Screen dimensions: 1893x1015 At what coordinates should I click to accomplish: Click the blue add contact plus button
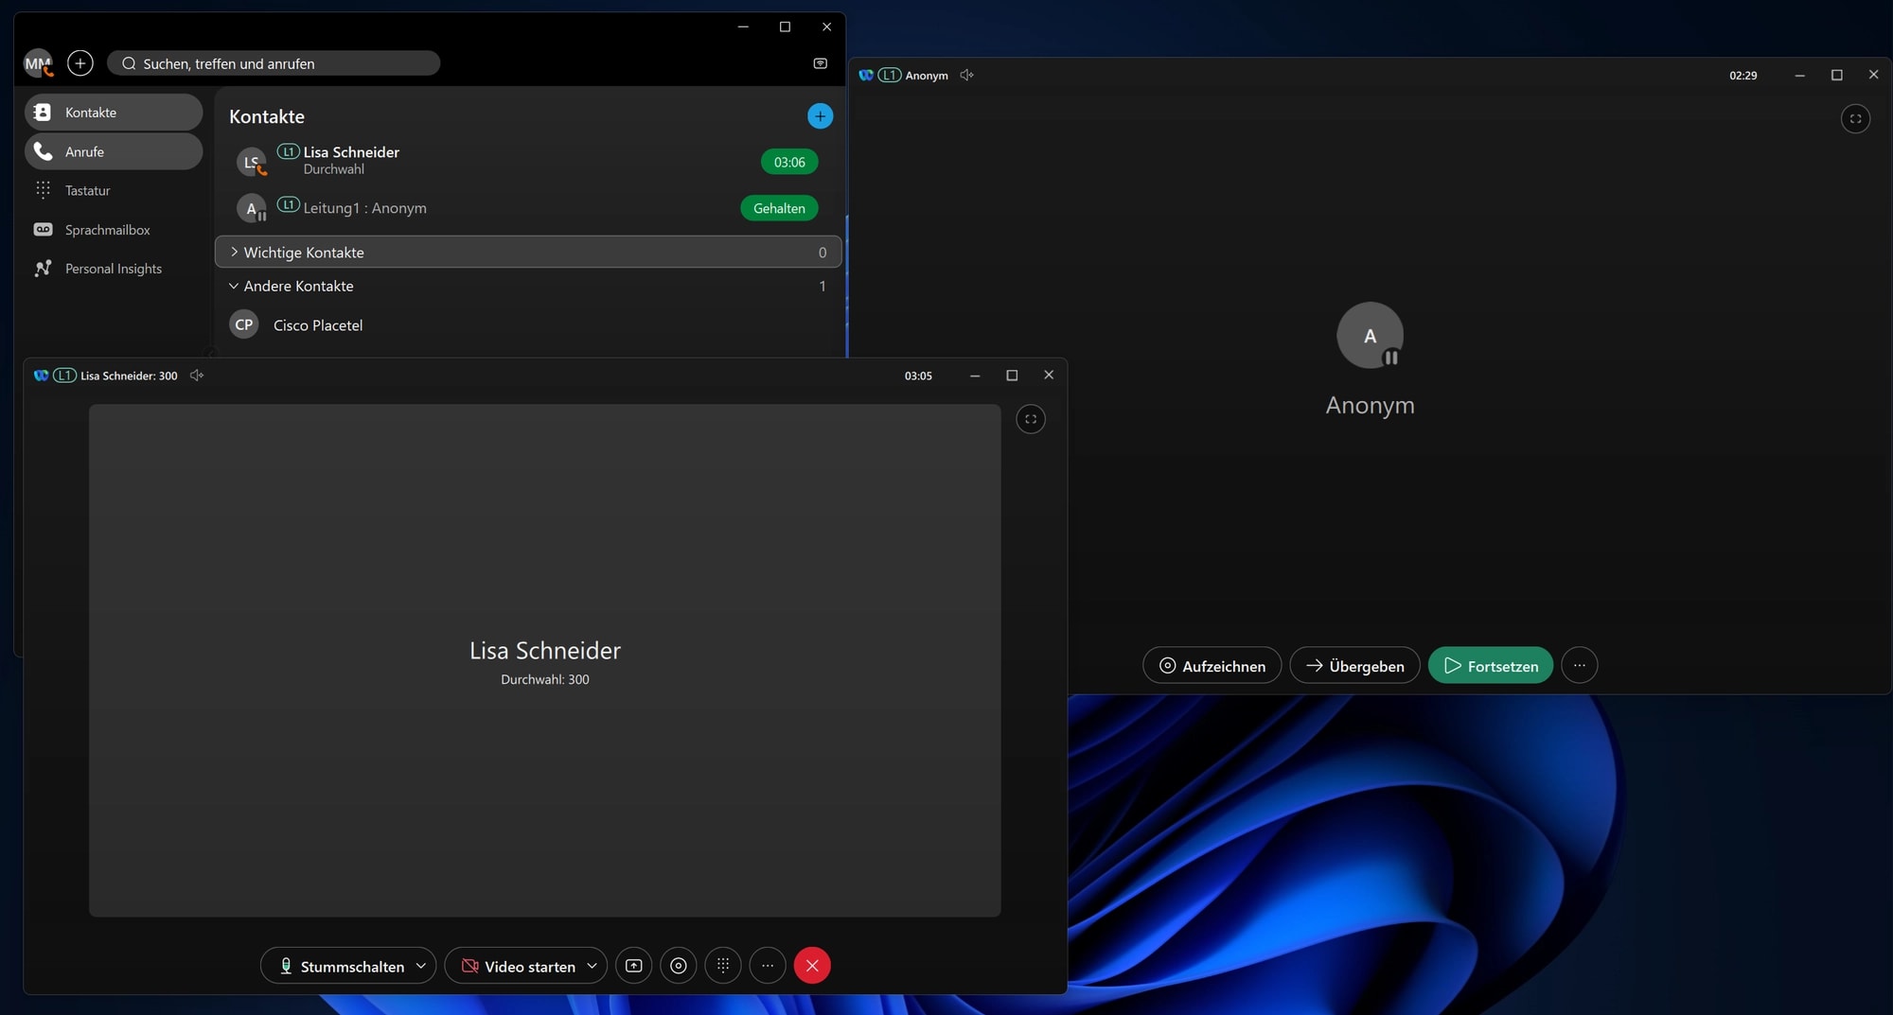click(x=820, y=116)
